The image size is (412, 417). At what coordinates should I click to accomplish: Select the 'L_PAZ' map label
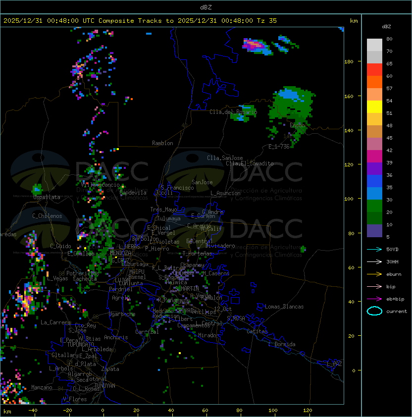[x=334, y=364]
